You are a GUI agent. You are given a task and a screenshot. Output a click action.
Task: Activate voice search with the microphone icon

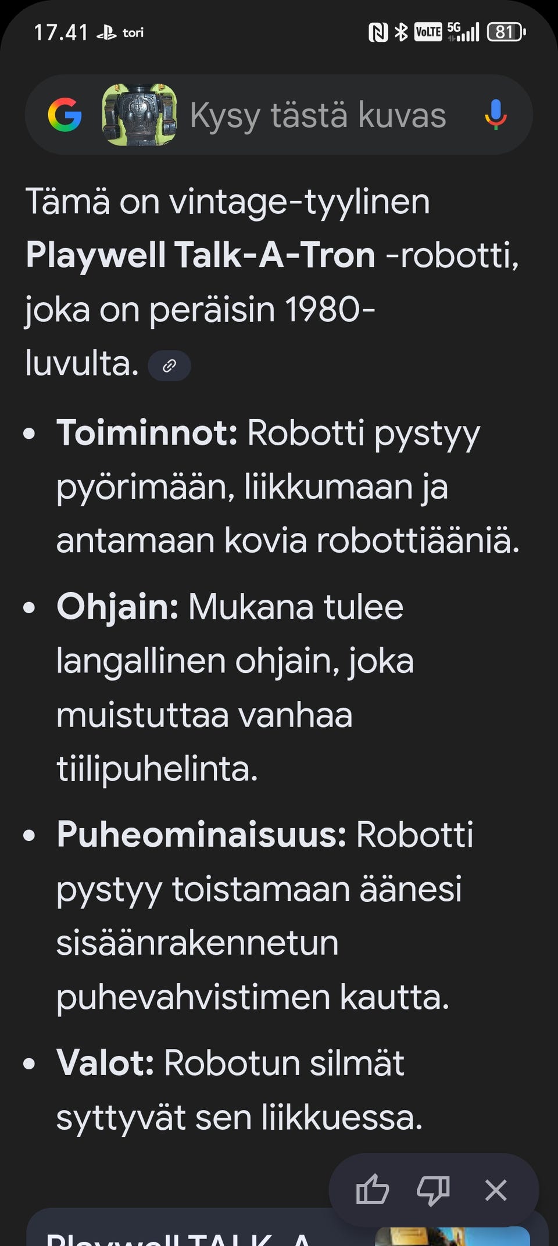495,114
